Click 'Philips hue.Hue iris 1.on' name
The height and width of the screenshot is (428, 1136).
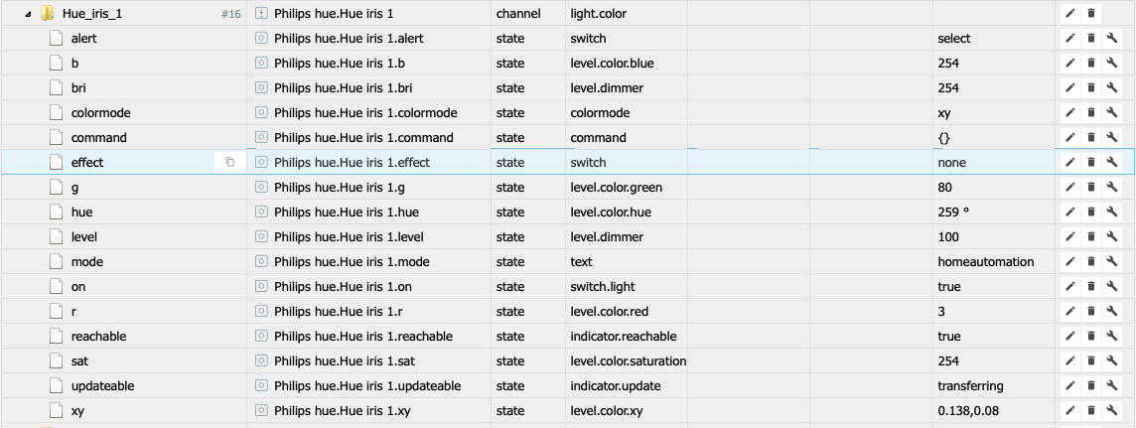[x=343, y=287]
